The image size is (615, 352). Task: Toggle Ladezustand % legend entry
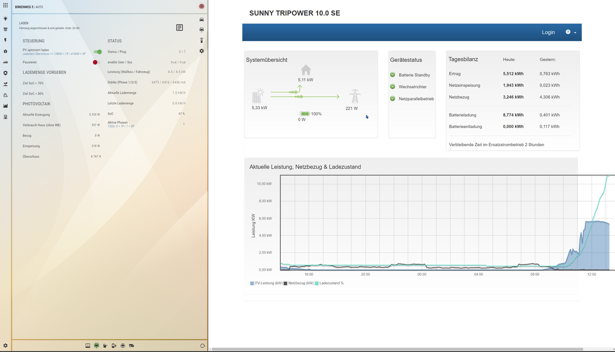pos(329,283)
